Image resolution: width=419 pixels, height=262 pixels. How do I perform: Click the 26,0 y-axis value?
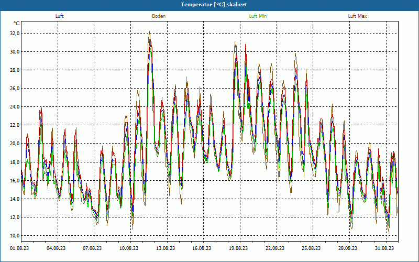15,89
